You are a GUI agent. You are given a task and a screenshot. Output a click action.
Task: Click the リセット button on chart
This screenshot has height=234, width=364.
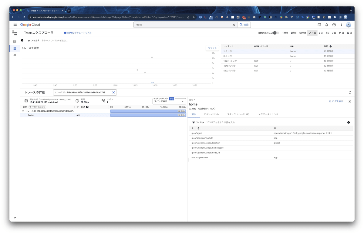point(212,48)
